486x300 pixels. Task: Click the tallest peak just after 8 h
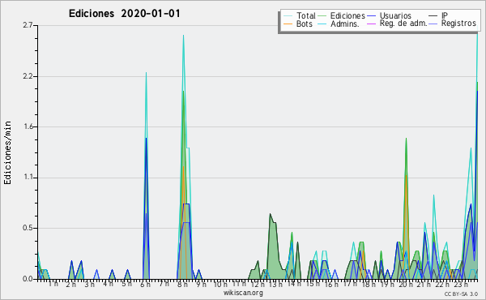tap(183, 36)
